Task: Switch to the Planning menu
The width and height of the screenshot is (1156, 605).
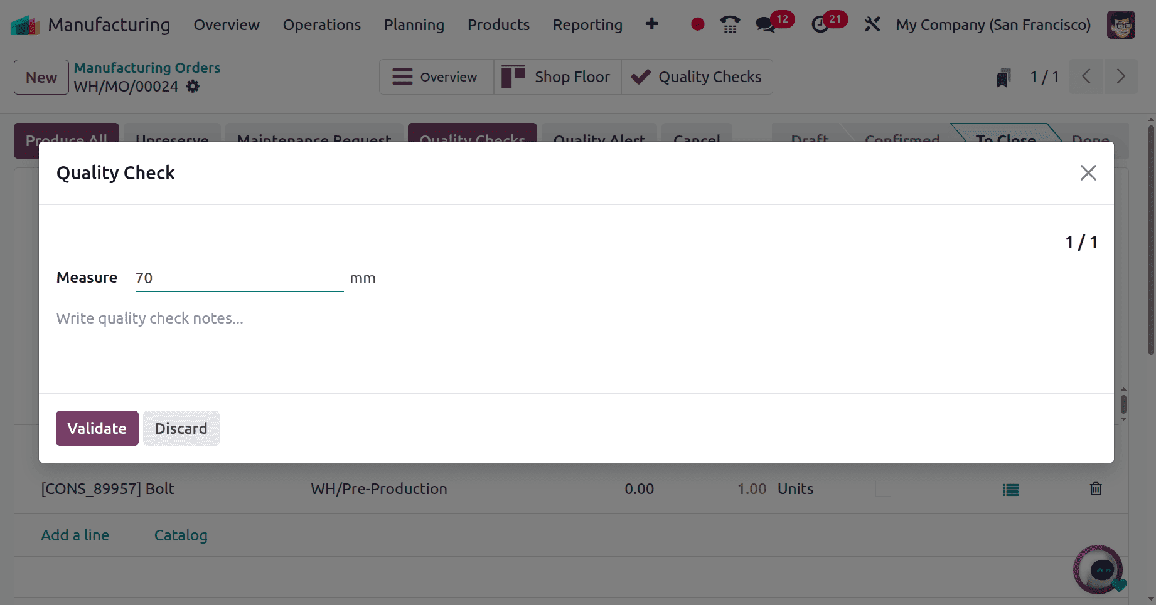Action: pos(414,24)
